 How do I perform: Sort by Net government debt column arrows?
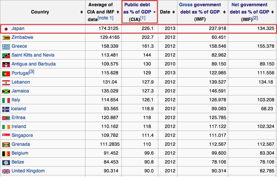coord(272,12)
